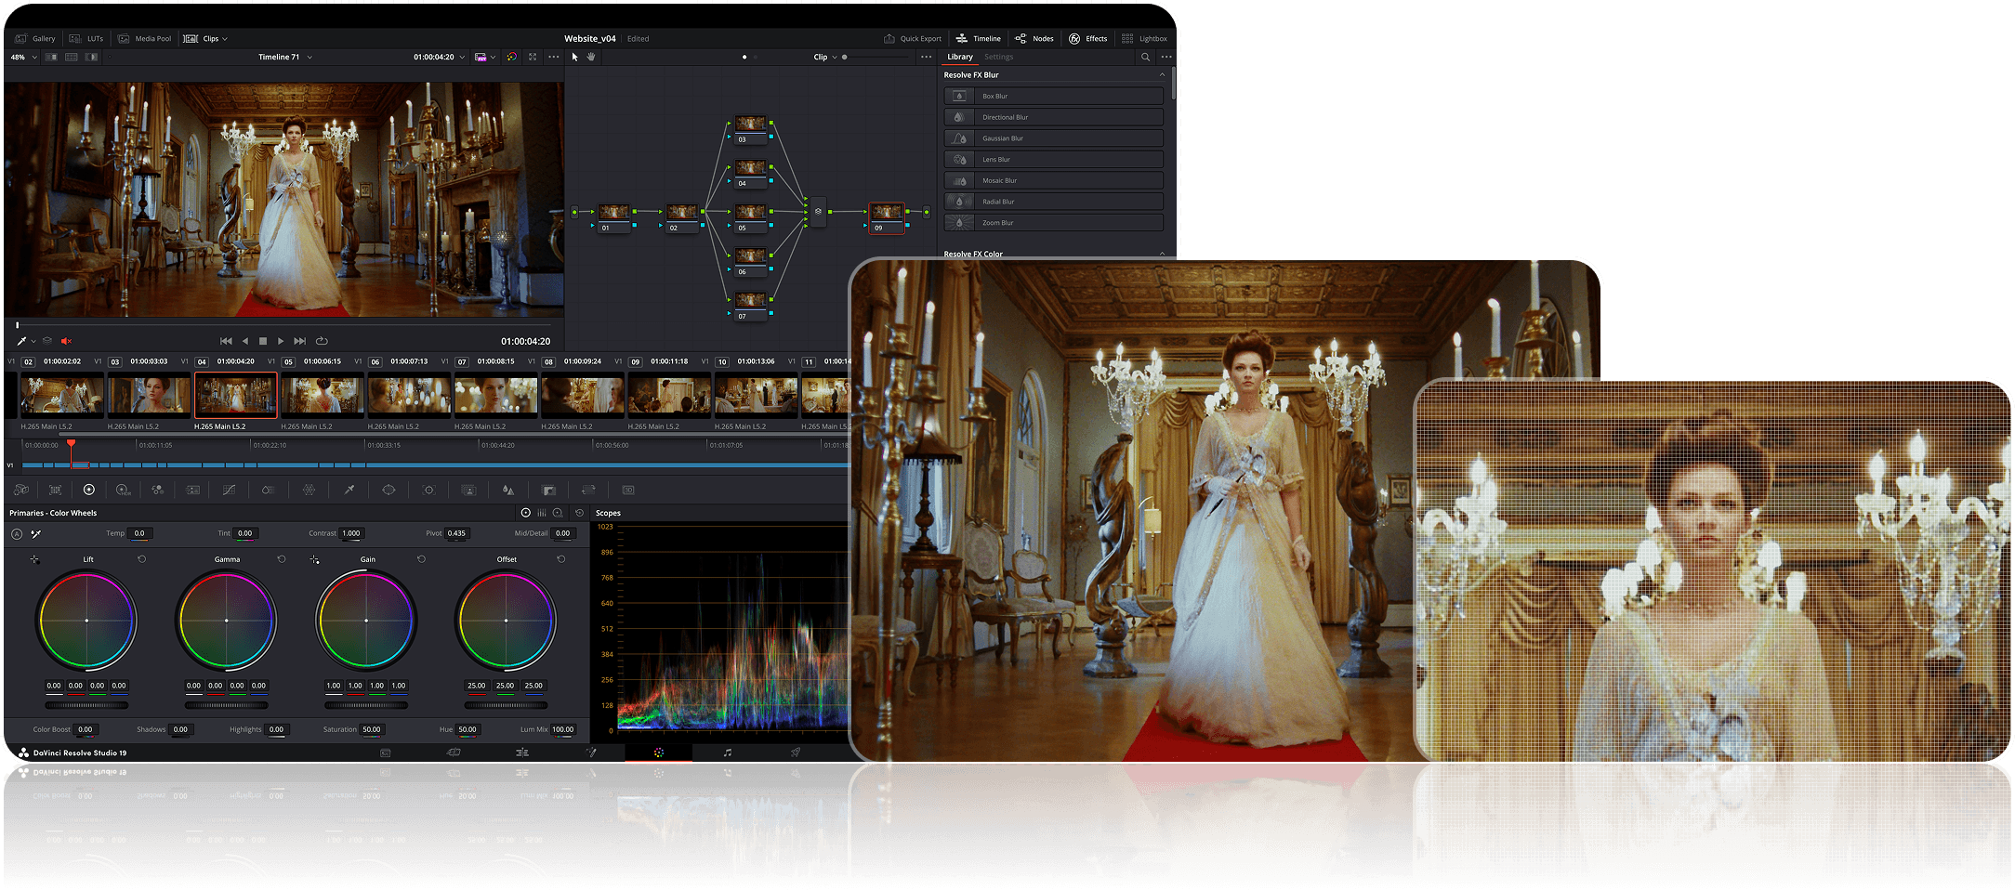Open the Tracker palette
Viewport: 2015px width, 890px height.
click(429, 490)
